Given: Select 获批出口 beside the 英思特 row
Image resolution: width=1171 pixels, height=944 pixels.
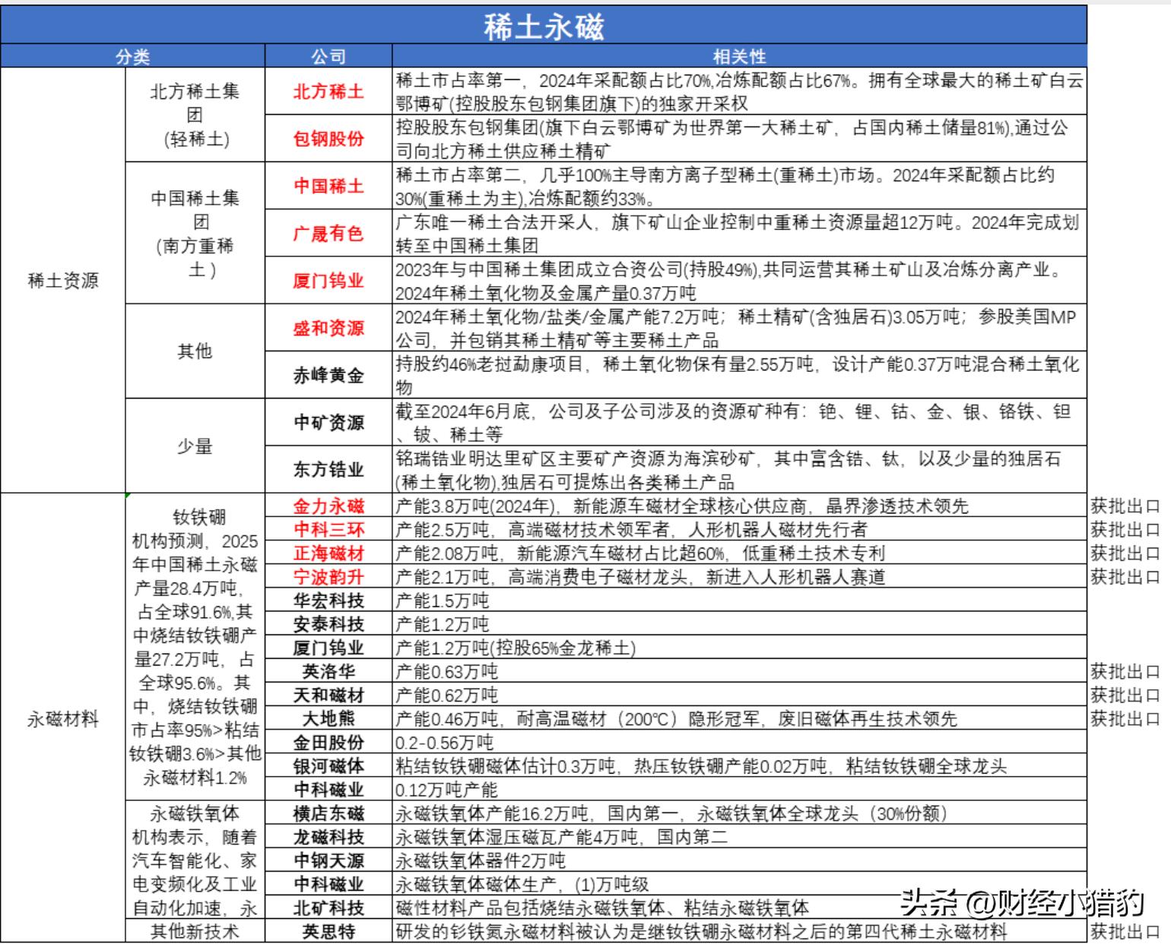Looking at the screenshot, I should pos(1125,931).
